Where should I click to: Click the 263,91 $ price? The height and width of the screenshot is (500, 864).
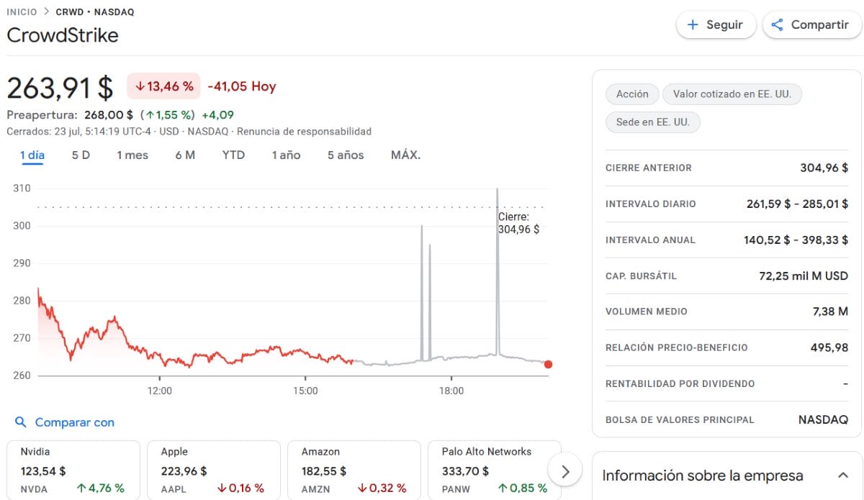tap(60, 88)
